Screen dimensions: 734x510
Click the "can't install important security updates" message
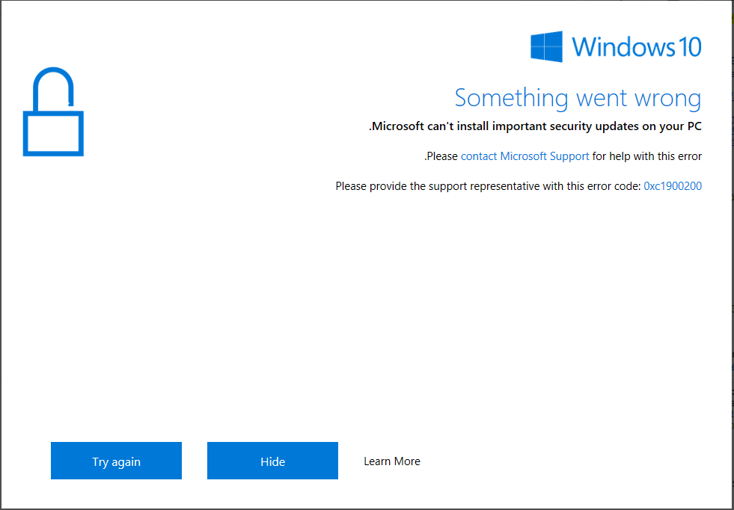[535, 126]
